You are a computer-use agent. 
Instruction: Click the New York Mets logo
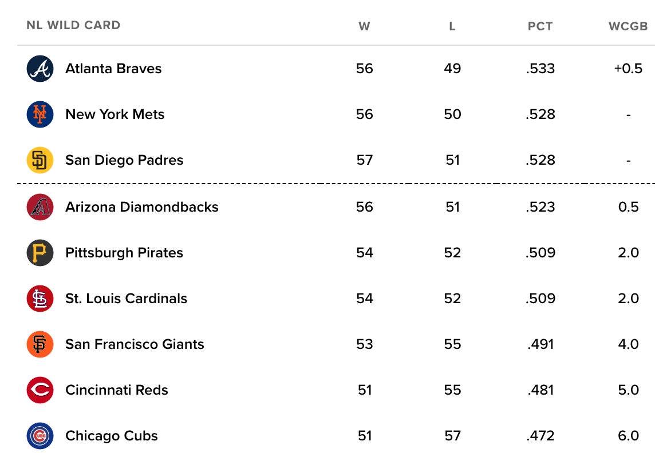click(x=40, y=114)
